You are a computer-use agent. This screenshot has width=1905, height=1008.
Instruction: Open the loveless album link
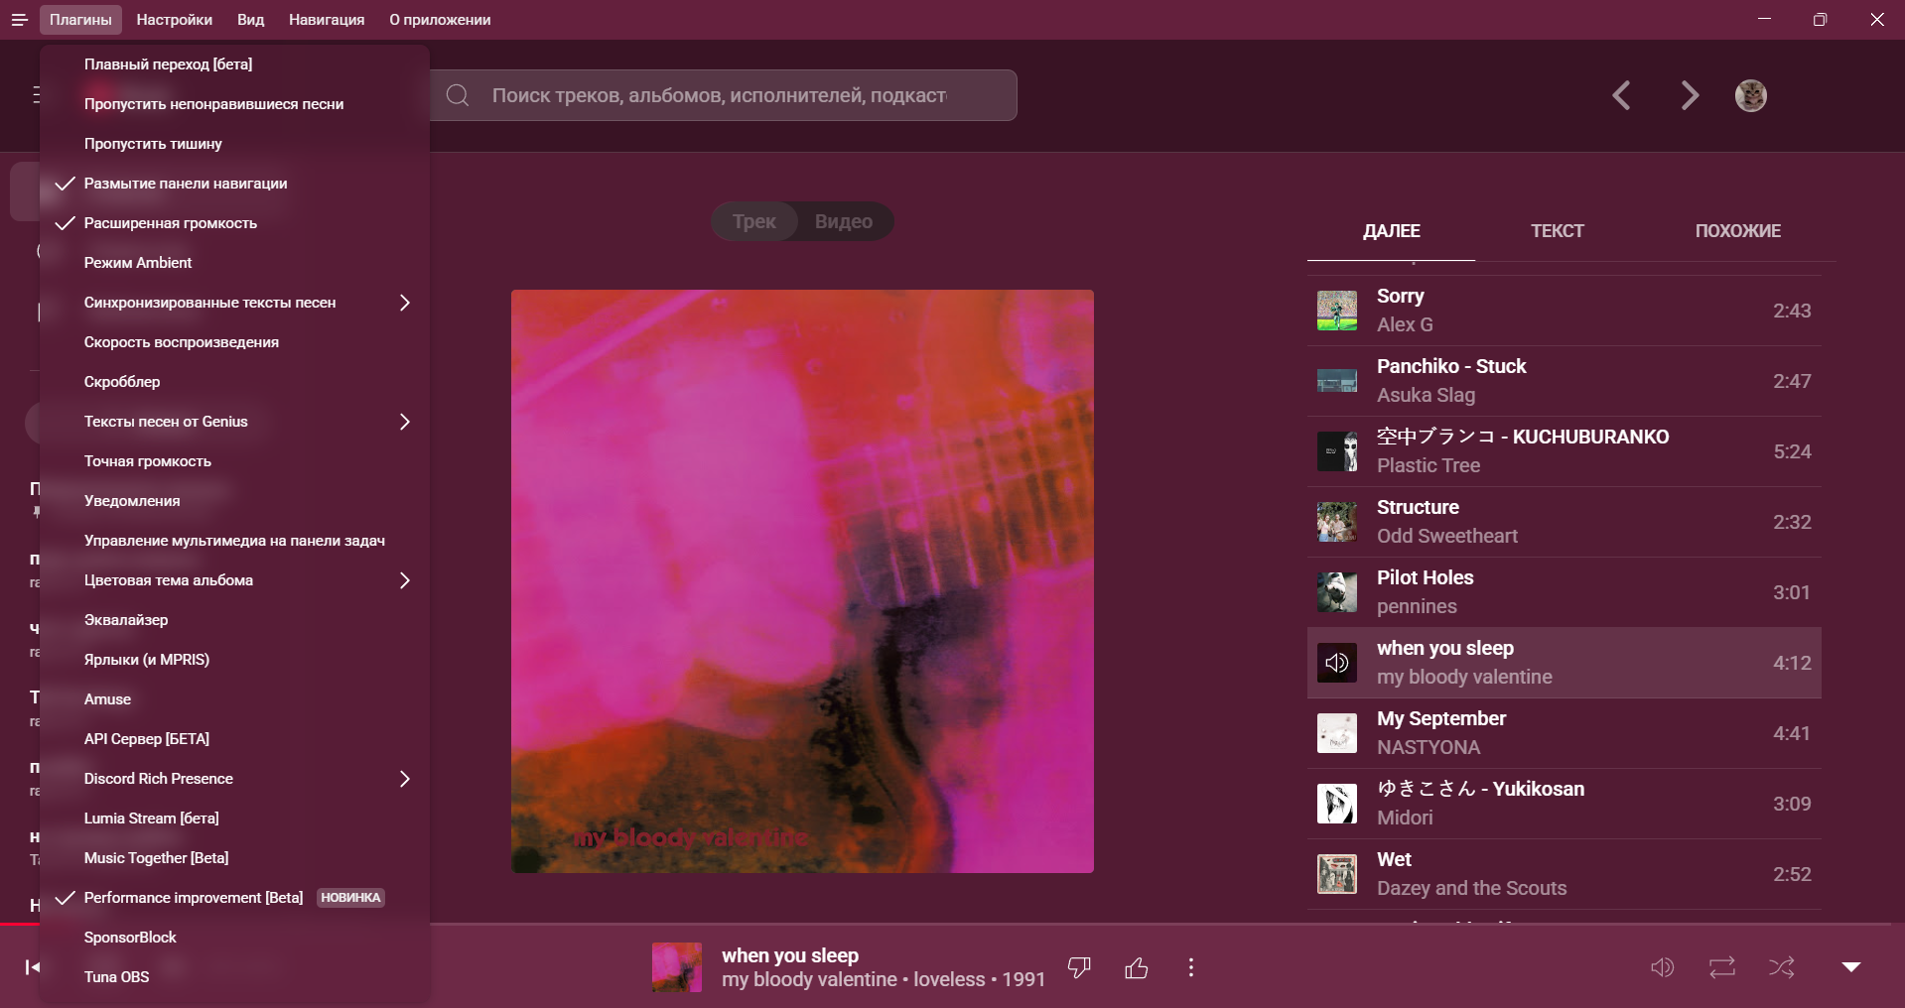coord(949,980)
